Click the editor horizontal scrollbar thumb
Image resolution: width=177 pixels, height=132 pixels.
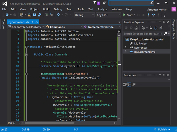pyautogui.click(x=49, y=123)
